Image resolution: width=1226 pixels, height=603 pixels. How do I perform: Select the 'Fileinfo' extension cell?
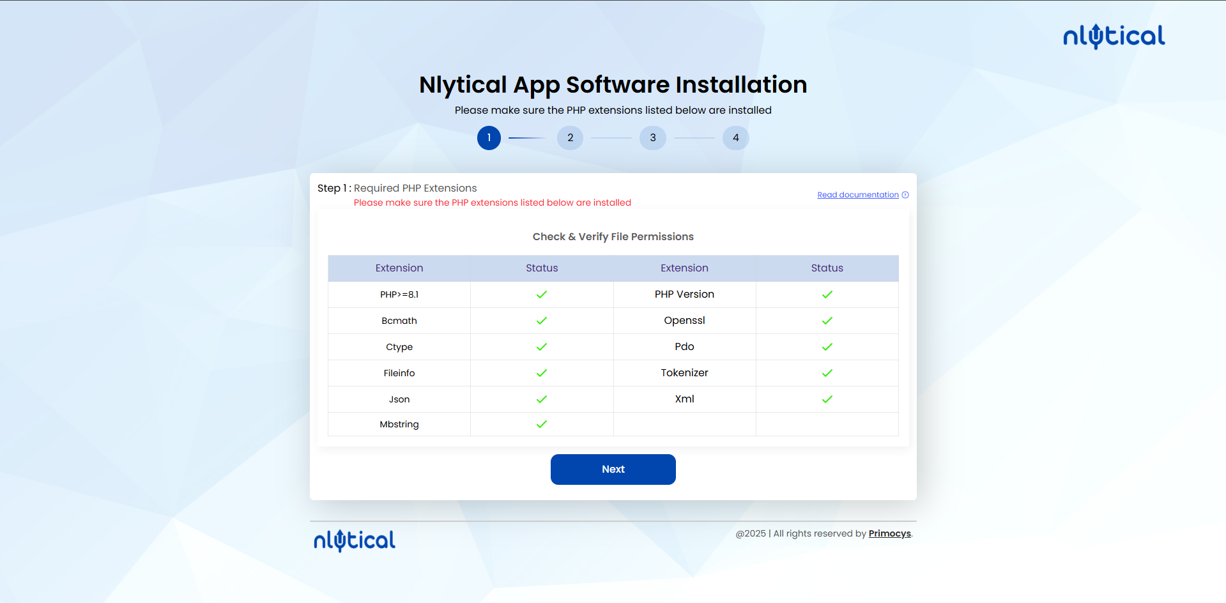click(x=399, y=373)
